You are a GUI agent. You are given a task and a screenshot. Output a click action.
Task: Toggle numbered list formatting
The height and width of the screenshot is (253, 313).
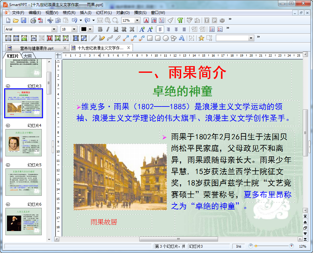(x=220, y=30)
